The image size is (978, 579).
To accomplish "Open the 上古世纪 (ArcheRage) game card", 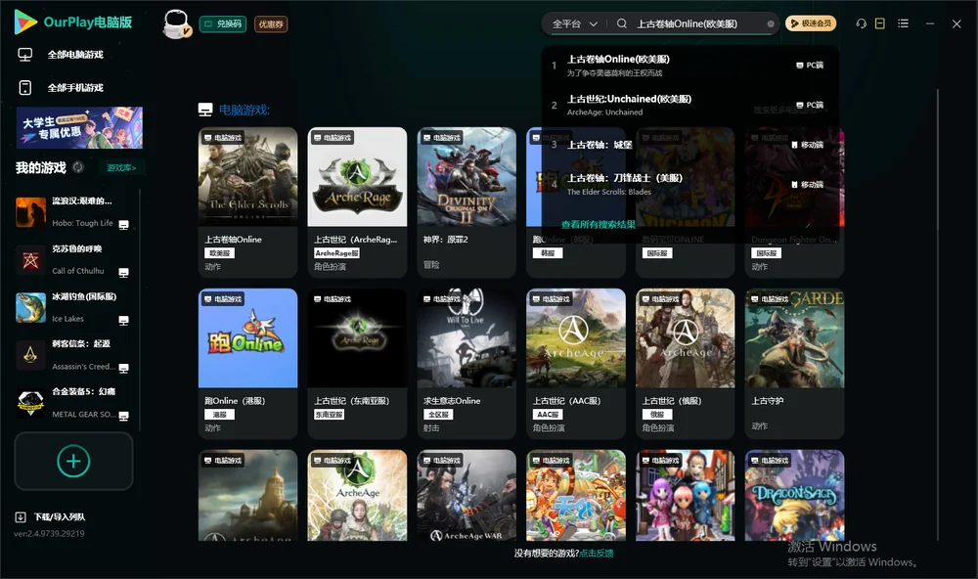I will point(357,201).
